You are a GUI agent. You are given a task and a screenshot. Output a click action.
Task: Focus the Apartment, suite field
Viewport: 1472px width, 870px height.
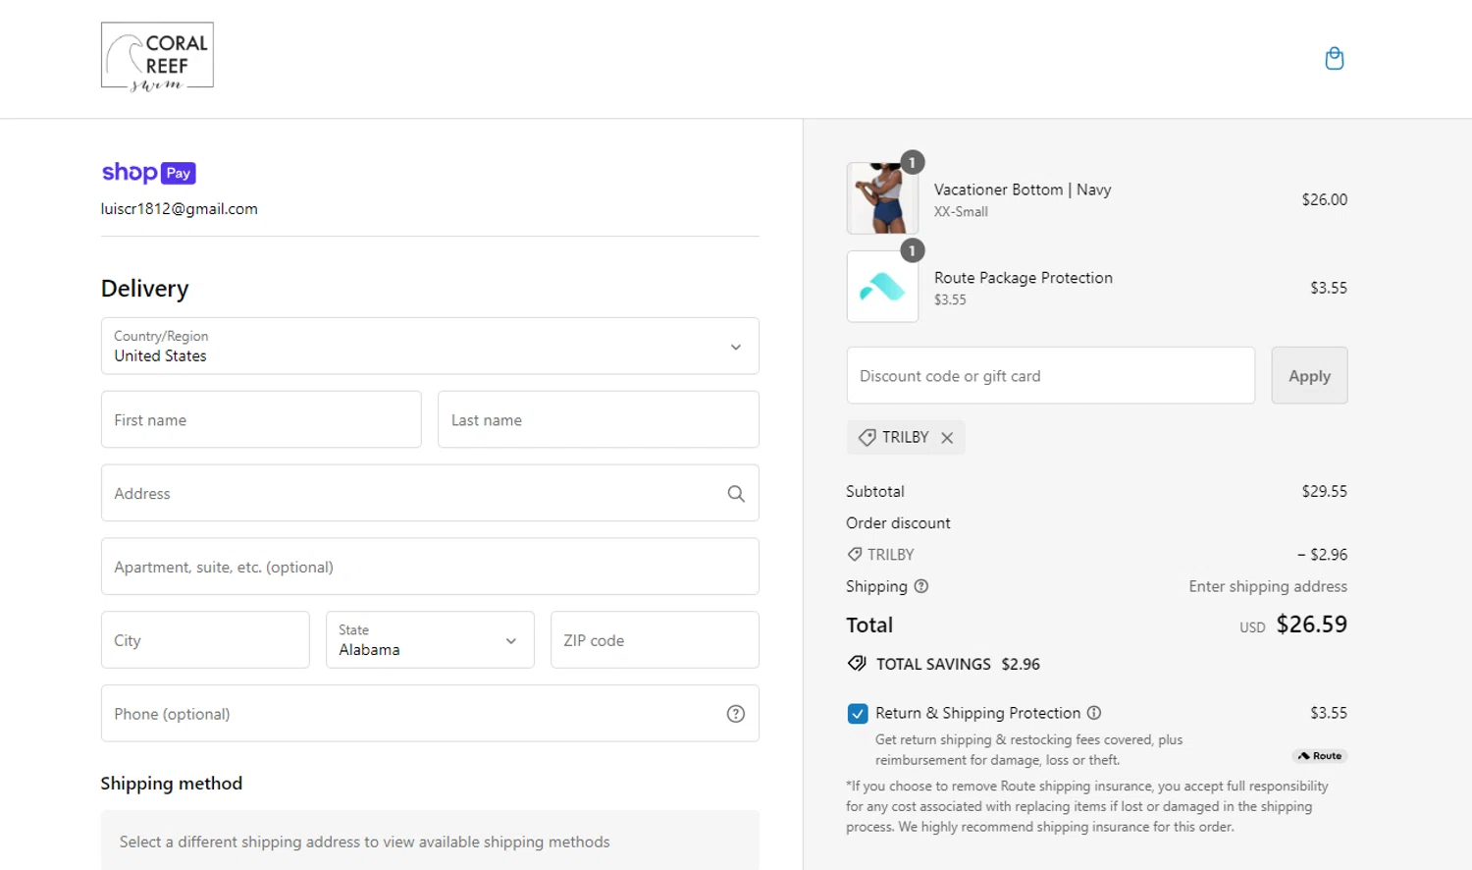[x=430, y=567]
